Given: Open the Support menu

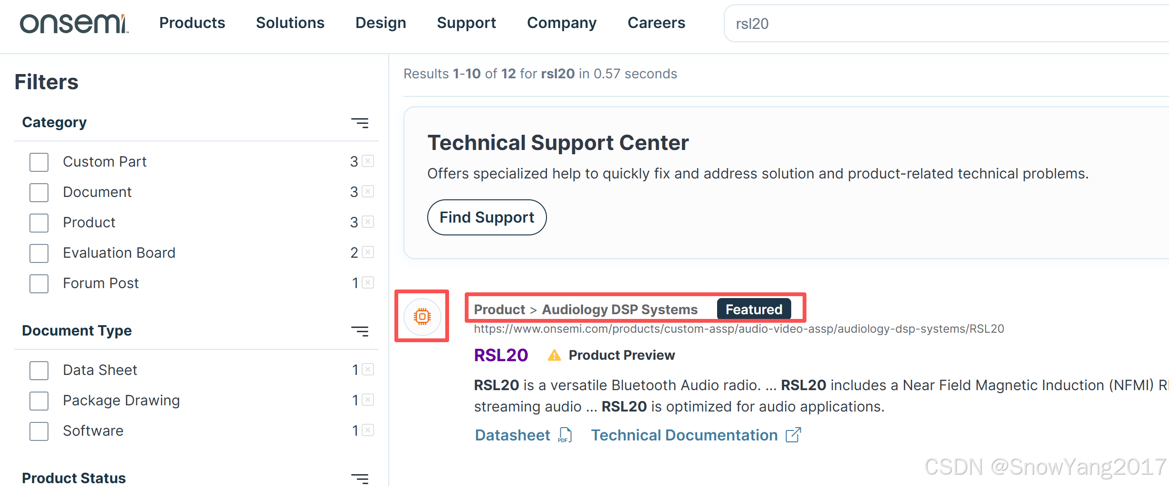Looking at the screenshot, I should (466, 23).
